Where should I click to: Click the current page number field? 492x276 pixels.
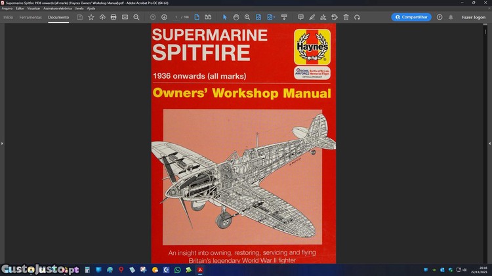click(x=176, y=17)
